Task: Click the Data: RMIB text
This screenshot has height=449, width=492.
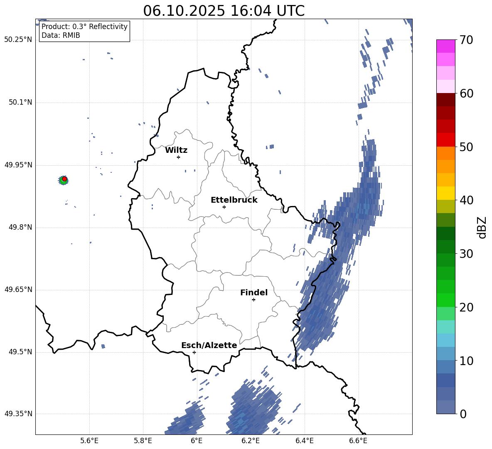Action: (61, 35)
